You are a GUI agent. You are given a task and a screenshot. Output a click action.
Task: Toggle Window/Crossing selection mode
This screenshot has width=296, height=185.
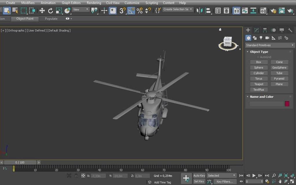pos(32,11)
